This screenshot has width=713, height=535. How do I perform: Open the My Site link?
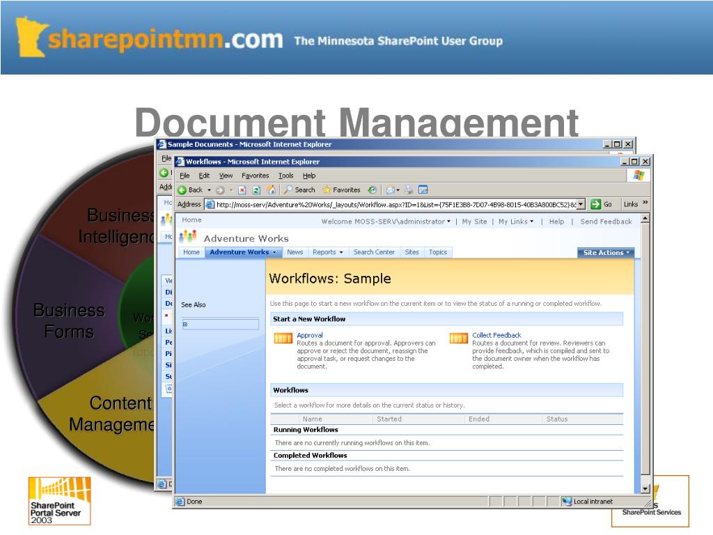[x=474, y=222]
